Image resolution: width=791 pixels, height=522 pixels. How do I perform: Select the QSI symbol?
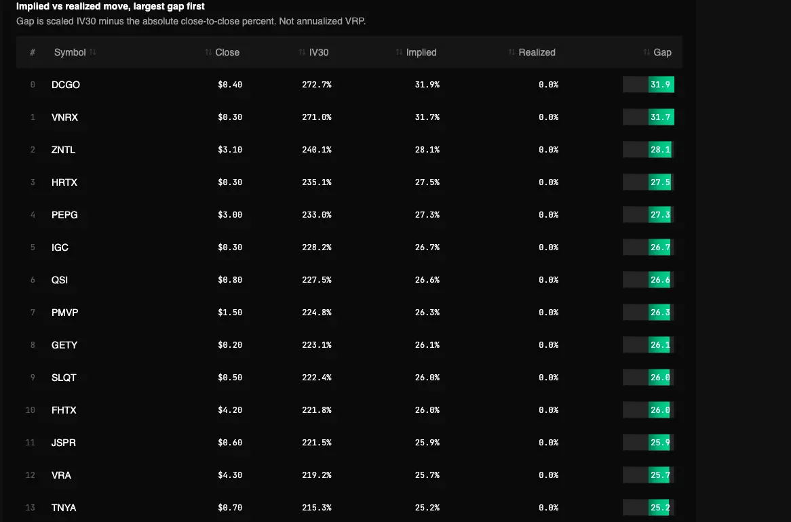pos(59,280)
